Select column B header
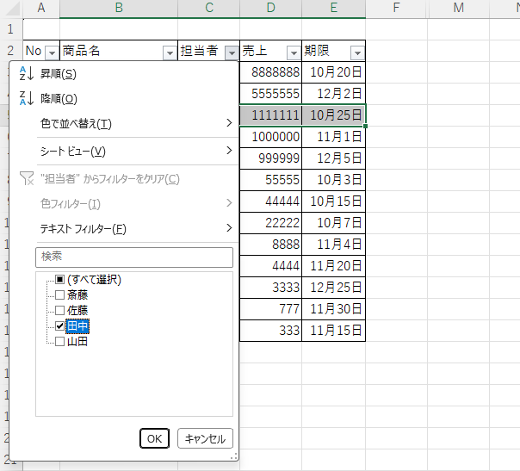 click(x=119, y=8)
